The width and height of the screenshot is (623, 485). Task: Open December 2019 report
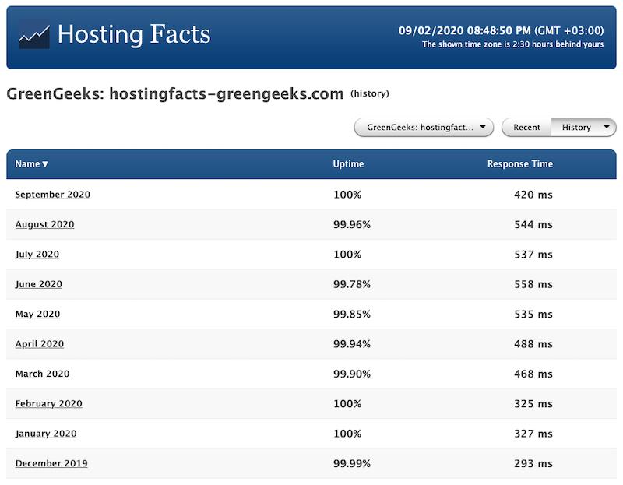(x=51, y=463)
